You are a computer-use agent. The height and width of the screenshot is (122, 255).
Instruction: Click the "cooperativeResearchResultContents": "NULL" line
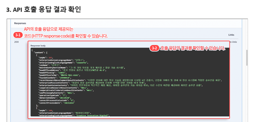[x=63, y=88]
